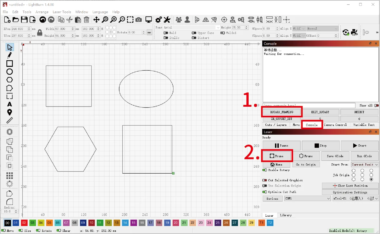Toggle the Show all console switch
This screenshot has width=380, height=234.
[x=376, y=106]
